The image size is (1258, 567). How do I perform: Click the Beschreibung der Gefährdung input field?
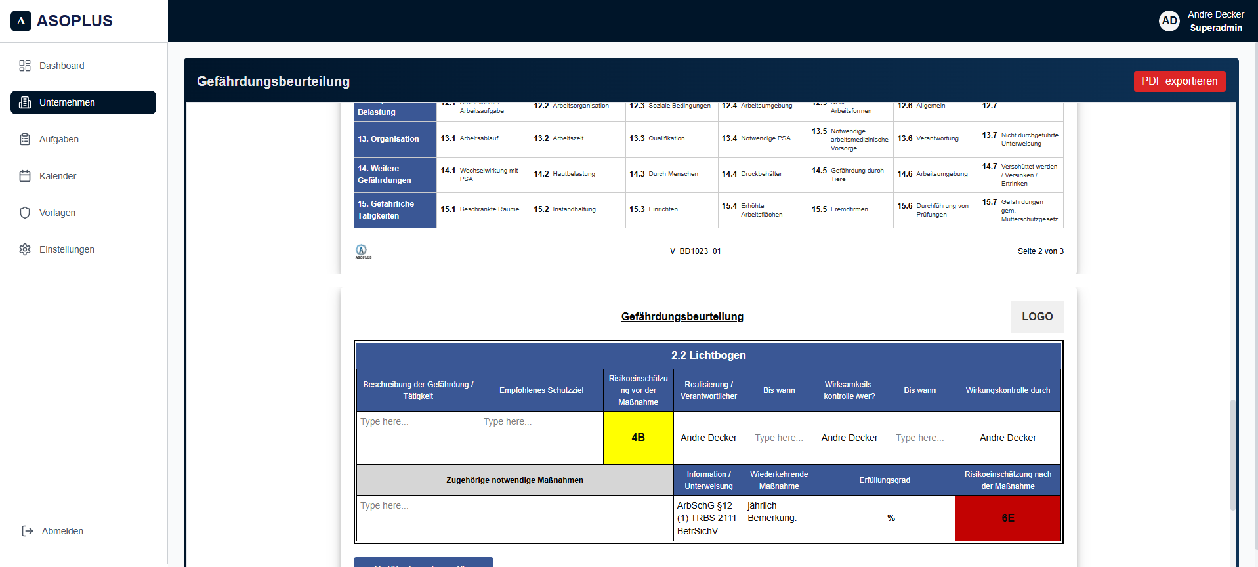[418, 438]
